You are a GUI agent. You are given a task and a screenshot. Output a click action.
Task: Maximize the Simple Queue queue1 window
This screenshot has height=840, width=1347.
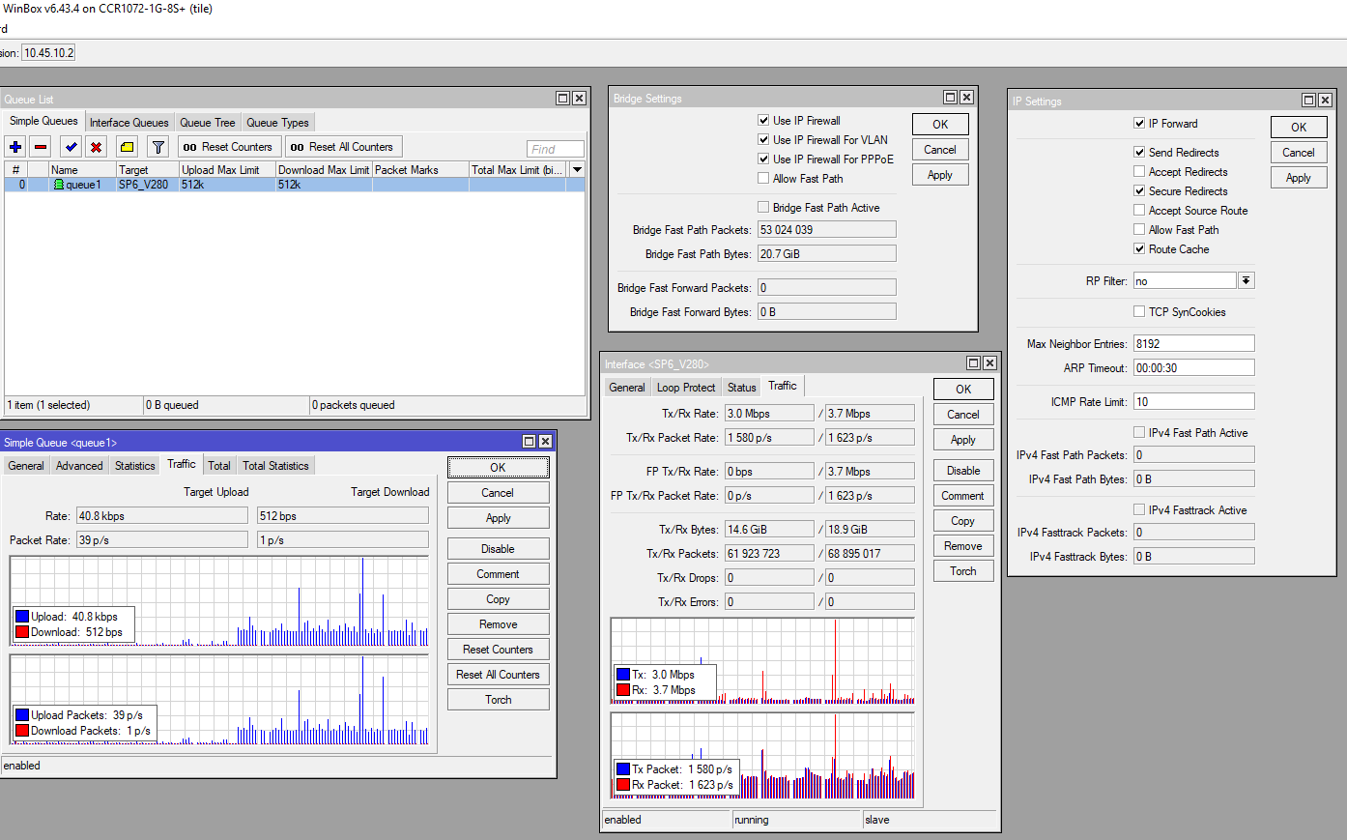tap(529, 442)
